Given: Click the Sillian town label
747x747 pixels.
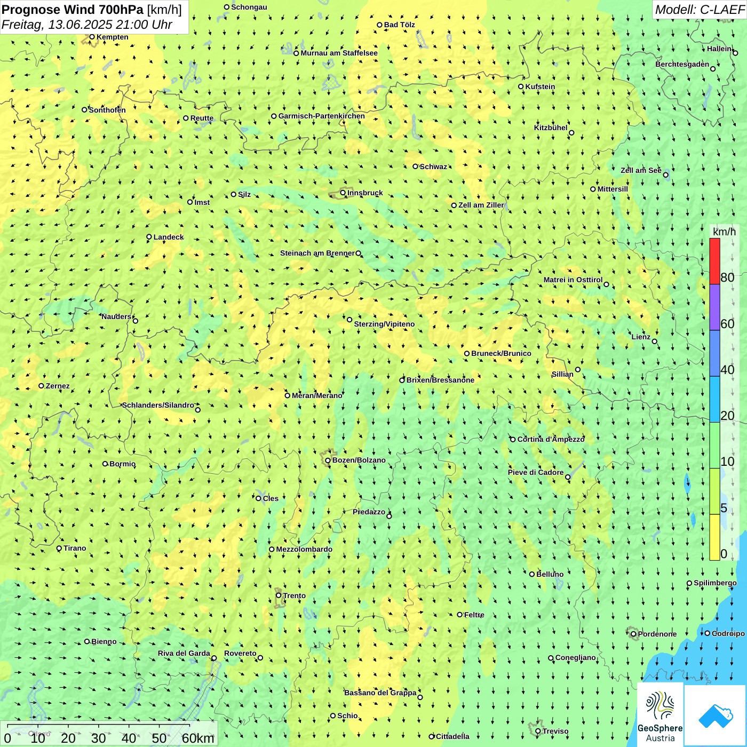Looking at the screenshot, I should click(562, 374).
